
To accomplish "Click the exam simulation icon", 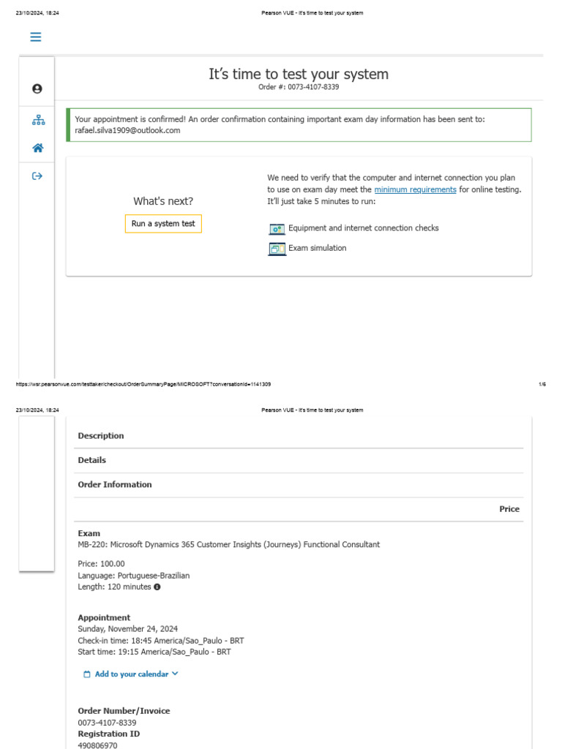I will [277, 249].
